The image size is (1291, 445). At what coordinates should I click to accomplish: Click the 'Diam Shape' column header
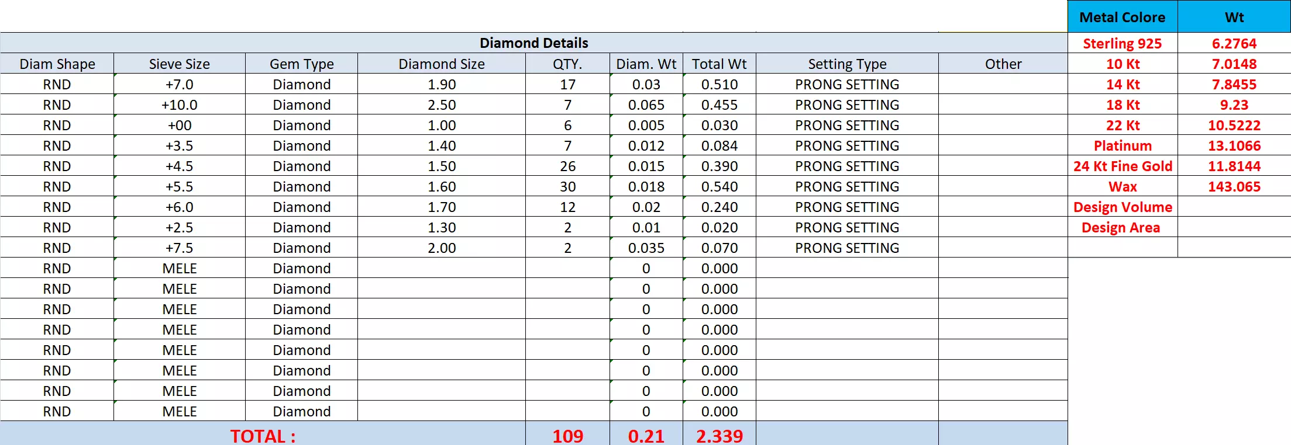coord(57,64)
